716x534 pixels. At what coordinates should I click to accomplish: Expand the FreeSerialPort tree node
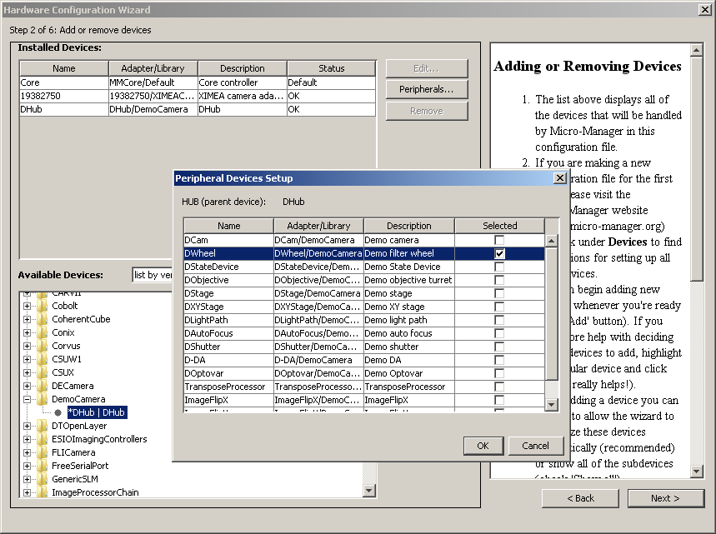tap(27, 466)
